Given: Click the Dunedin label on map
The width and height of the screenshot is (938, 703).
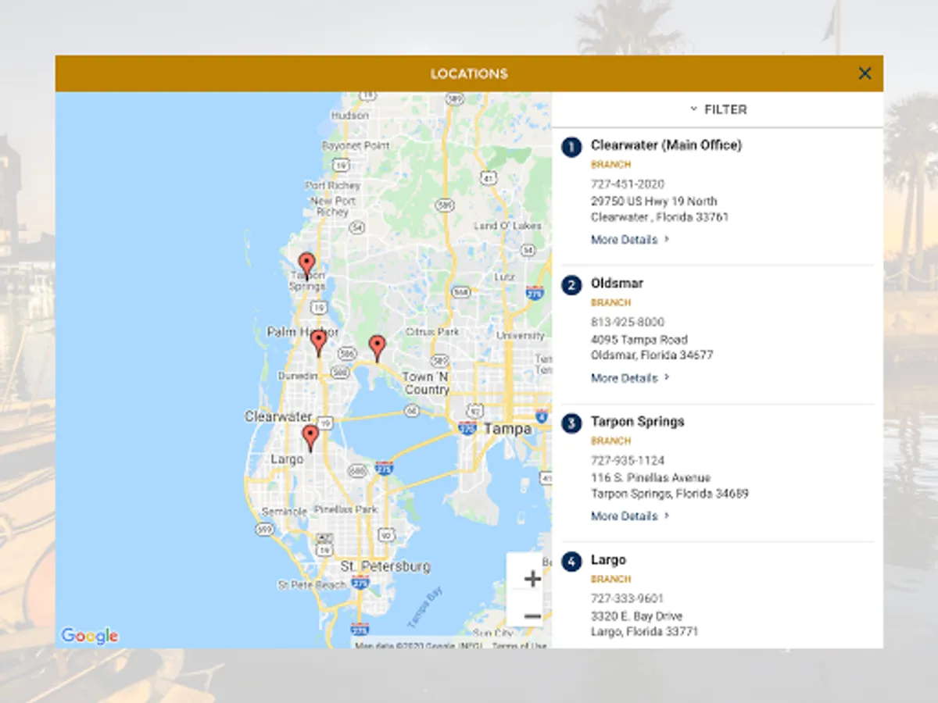Looking at the screenshot, I should click(297, 376).
